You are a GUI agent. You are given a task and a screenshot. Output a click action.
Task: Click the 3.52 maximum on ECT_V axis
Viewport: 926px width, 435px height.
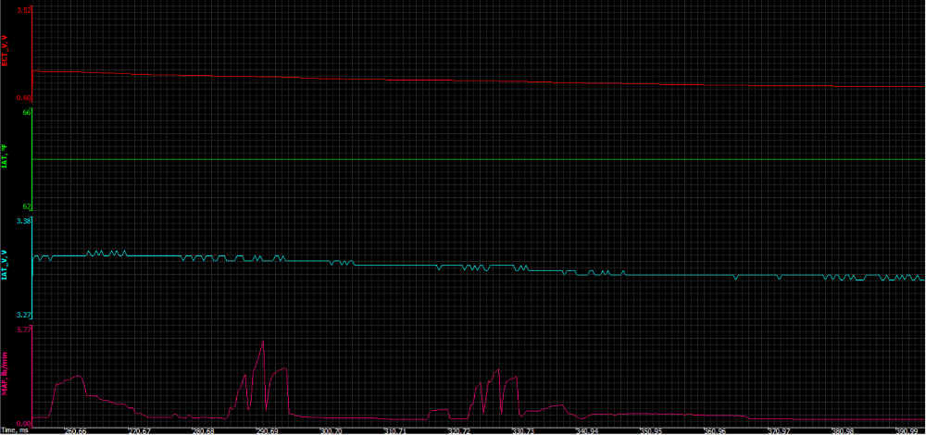click(x=24, y=9)
